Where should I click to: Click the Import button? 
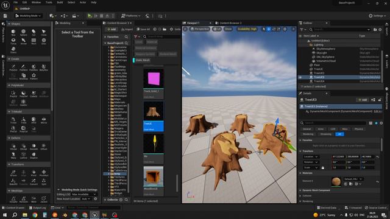pyautogui.click(x=127, y=29)
